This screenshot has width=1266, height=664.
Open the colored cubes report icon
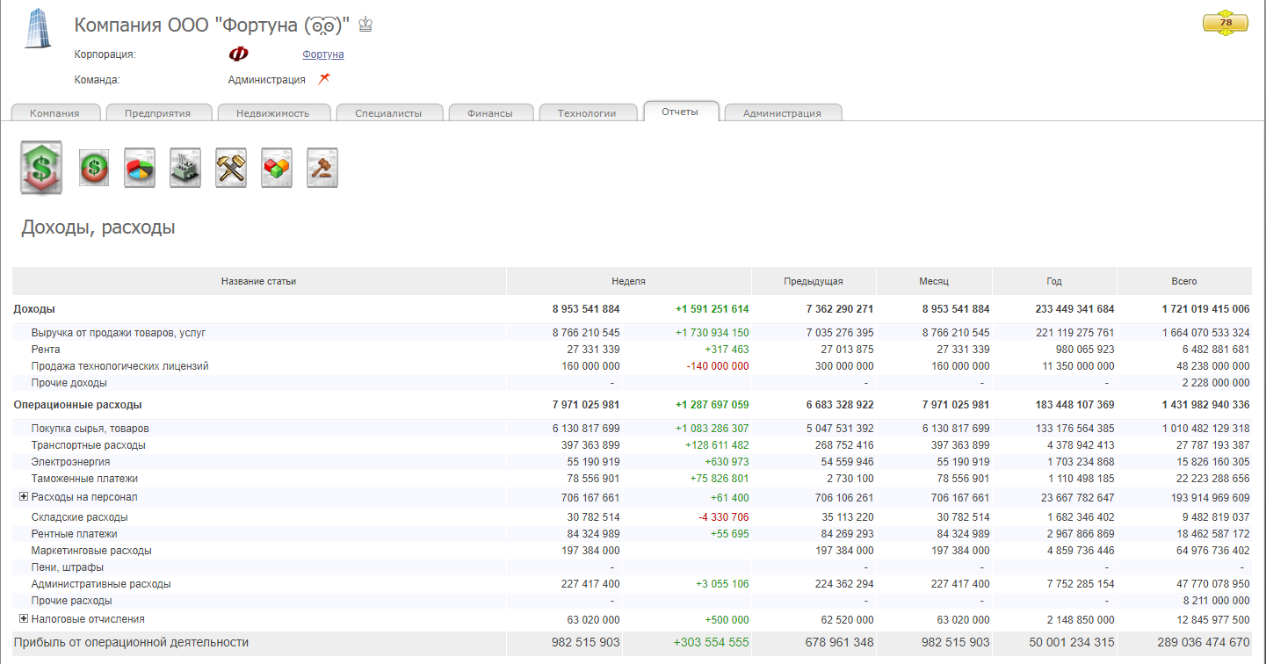click(277, 167)
